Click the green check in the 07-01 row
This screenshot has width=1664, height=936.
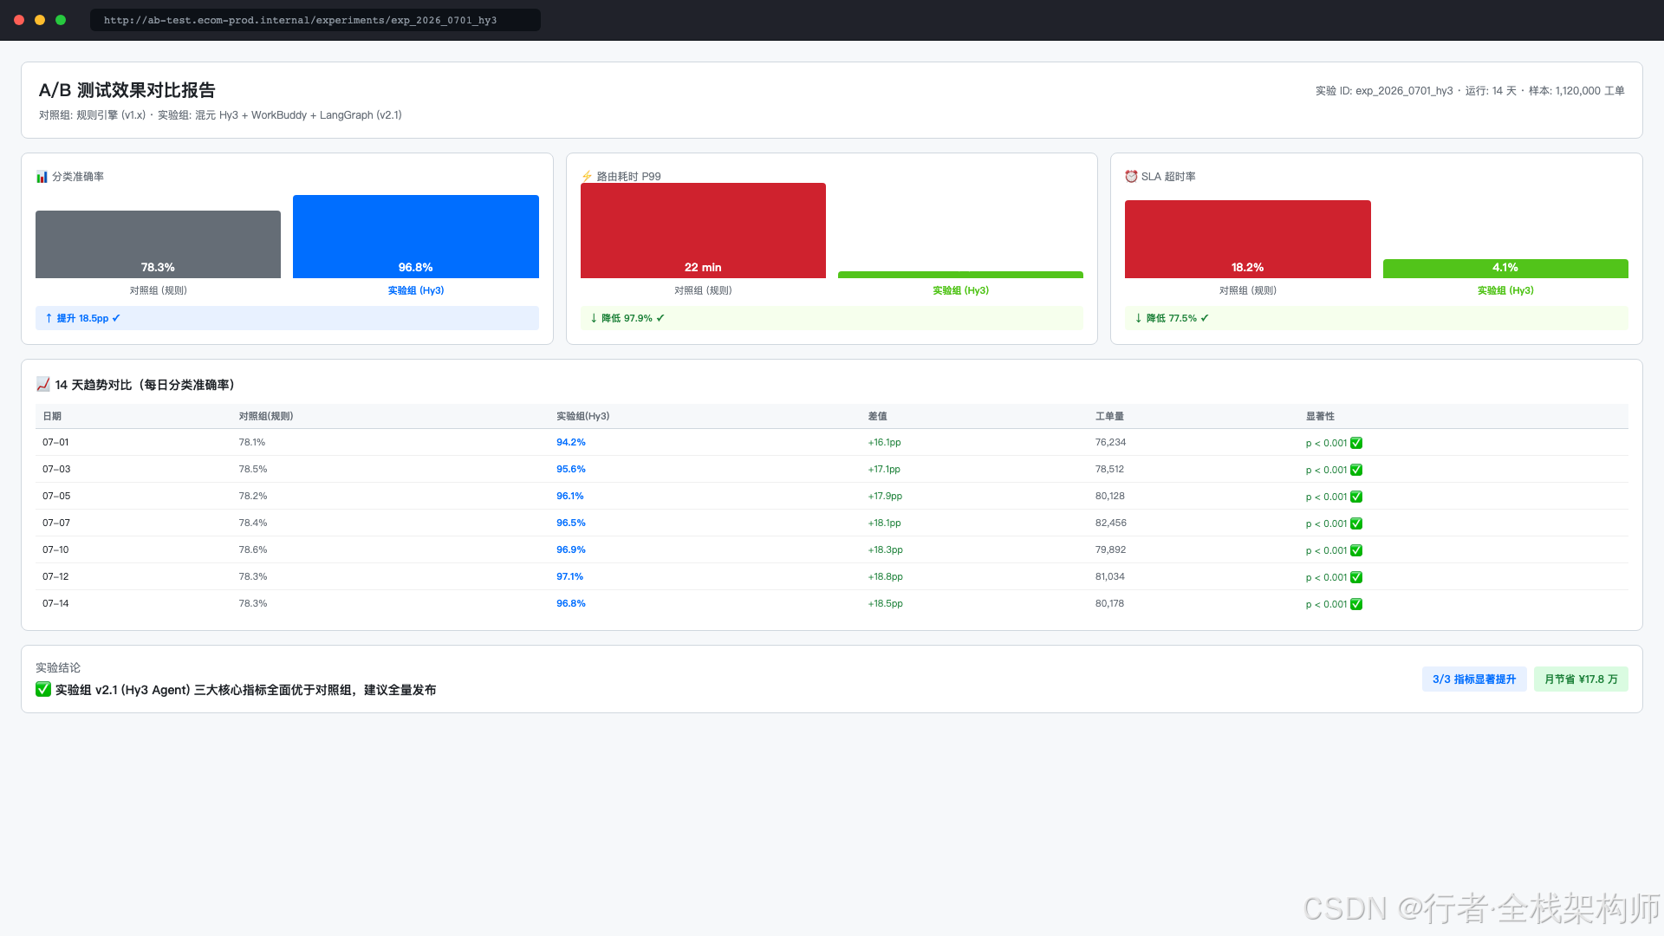[1356, 443]
